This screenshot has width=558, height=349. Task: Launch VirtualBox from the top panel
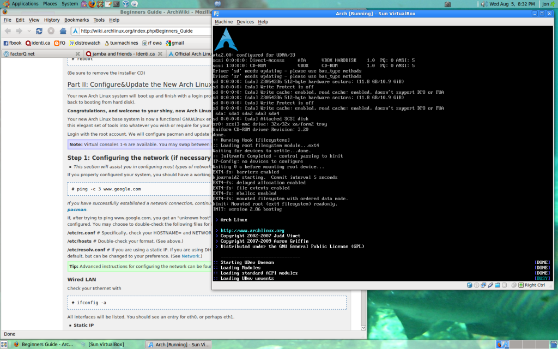(125, 4)
